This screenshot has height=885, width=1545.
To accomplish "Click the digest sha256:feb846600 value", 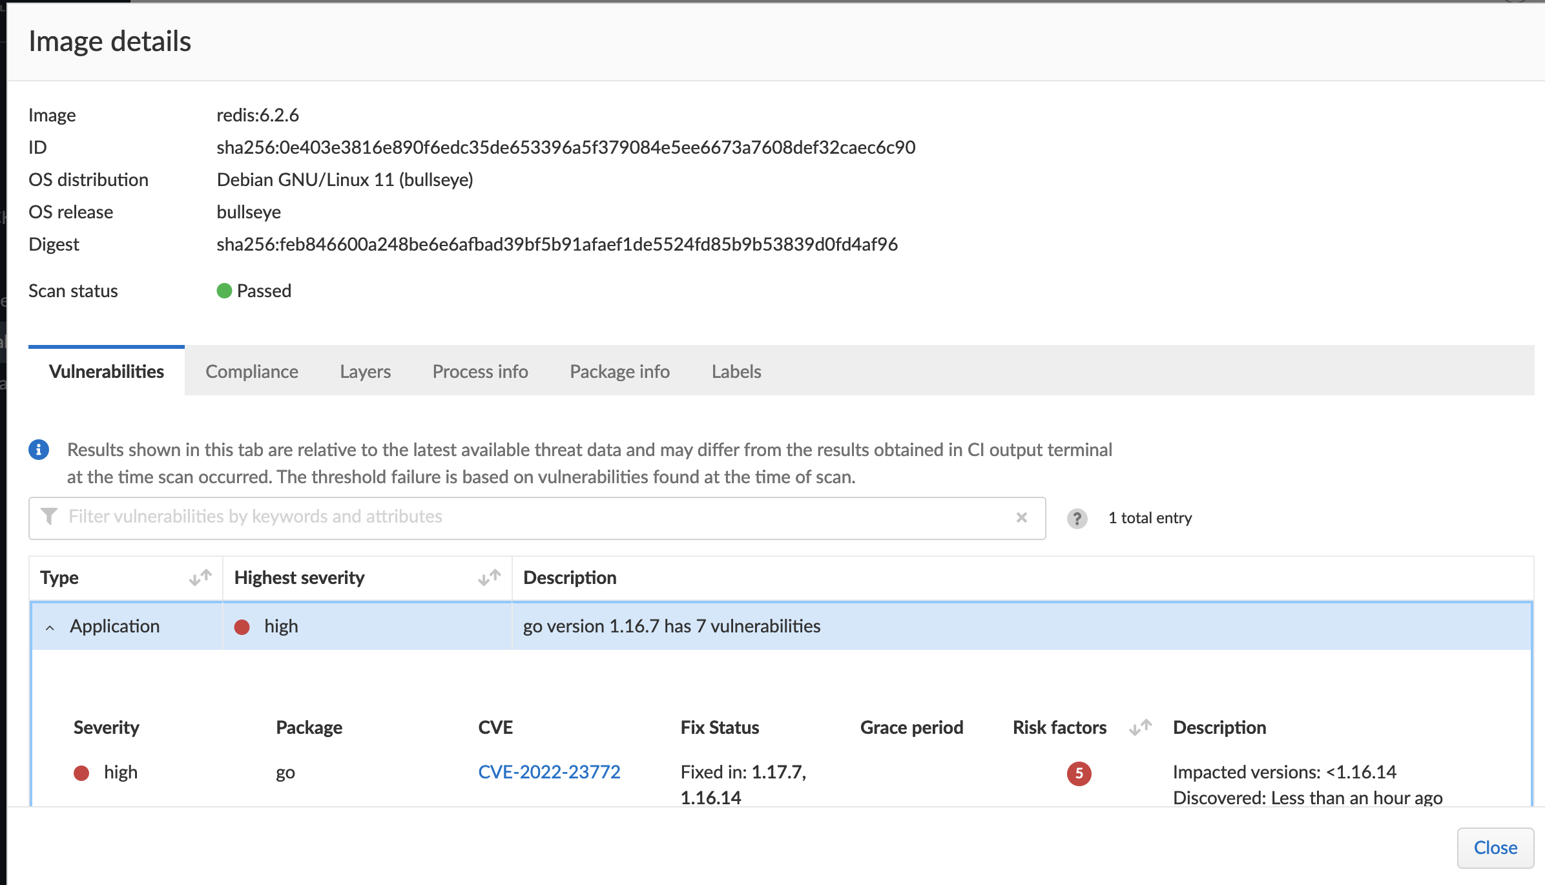I will (557, 244).
